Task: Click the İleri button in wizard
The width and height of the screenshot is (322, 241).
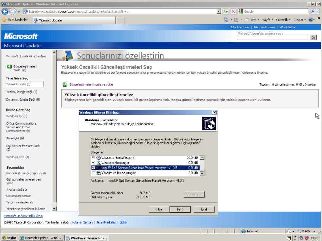Action: (180, 209)
